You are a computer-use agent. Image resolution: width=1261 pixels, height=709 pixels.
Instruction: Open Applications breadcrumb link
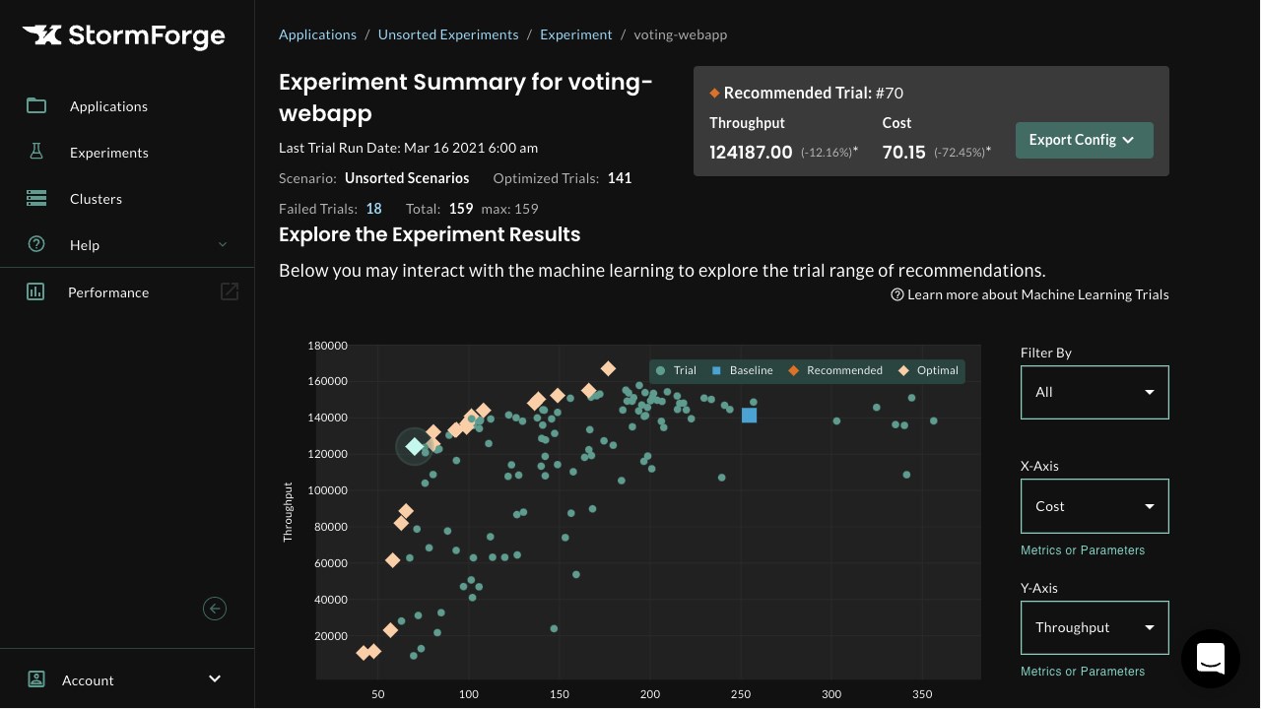click(317, 34)
